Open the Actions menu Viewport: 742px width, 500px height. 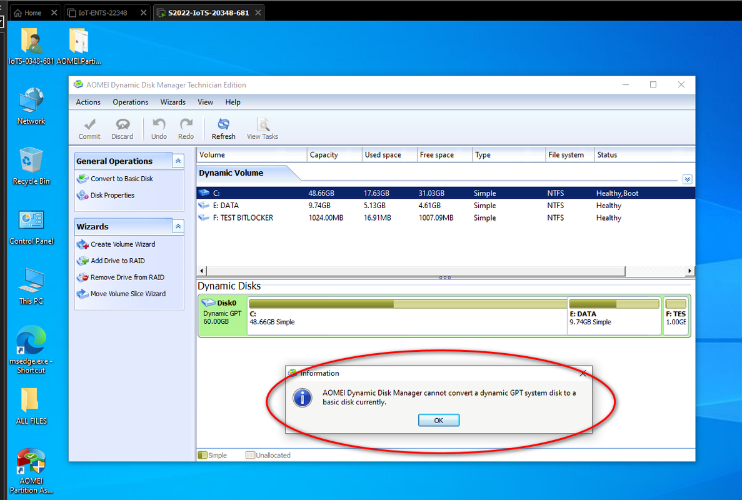point(88,102)
